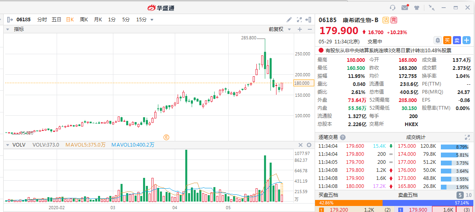Switch to 5分 interval
Image resolution: width=475 pixels, height=212 pixels.
click(x=126, y=20)
